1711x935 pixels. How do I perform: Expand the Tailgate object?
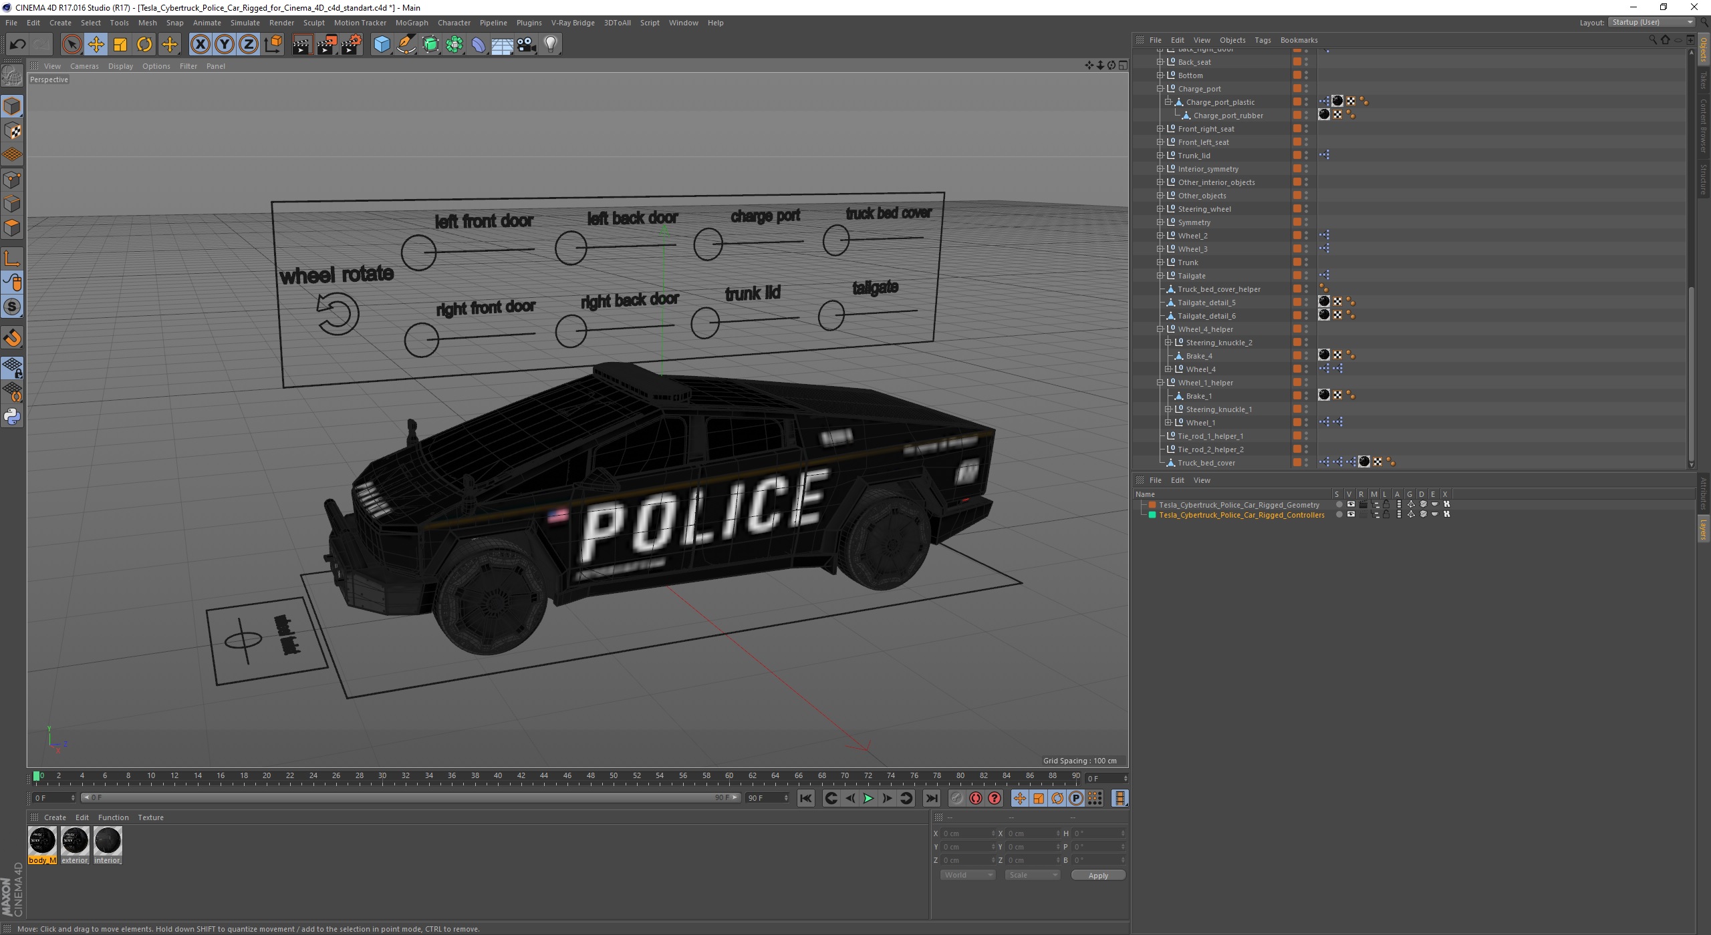coord(1160,276)
